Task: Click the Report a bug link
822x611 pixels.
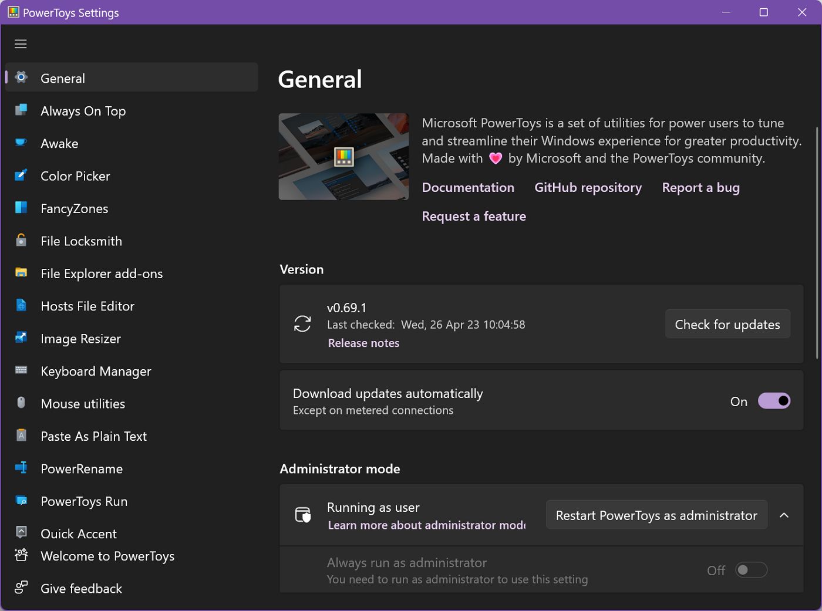Action: pos(700,188)
